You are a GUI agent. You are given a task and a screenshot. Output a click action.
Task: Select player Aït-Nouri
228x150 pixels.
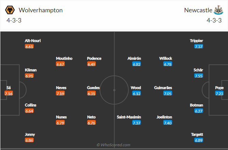(x=33, y=41)
